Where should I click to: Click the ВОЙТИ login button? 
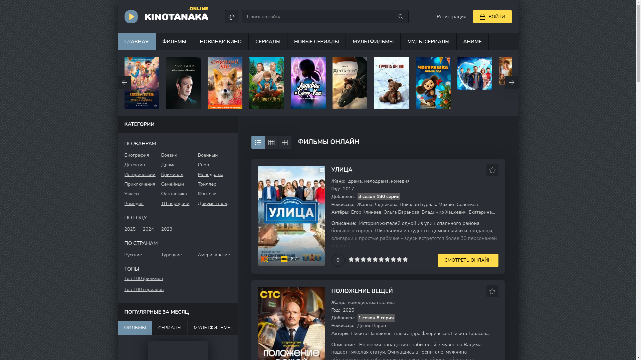tap(492, 17)
